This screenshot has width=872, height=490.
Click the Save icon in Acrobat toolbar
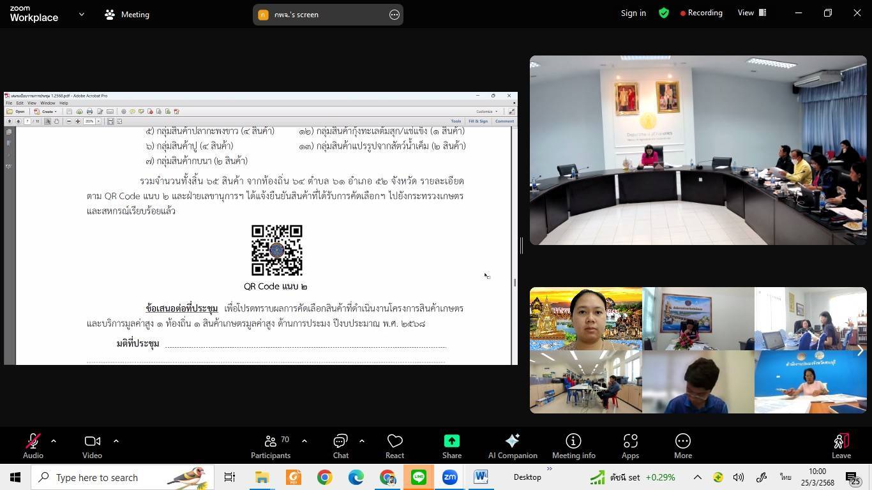tap(69, 112)
